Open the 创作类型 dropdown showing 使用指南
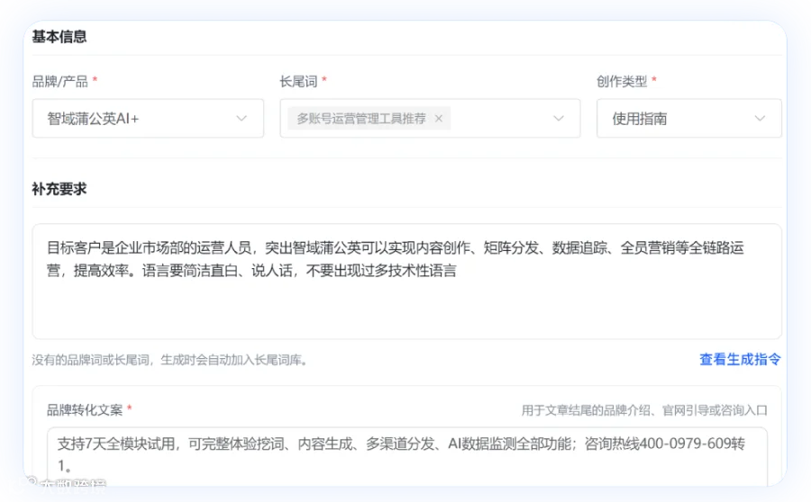 [689, 118]
